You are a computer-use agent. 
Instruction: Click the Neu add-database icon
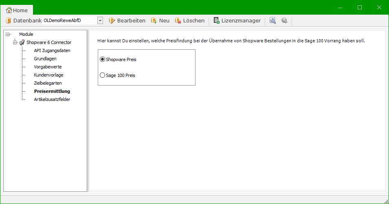(154, 20)
